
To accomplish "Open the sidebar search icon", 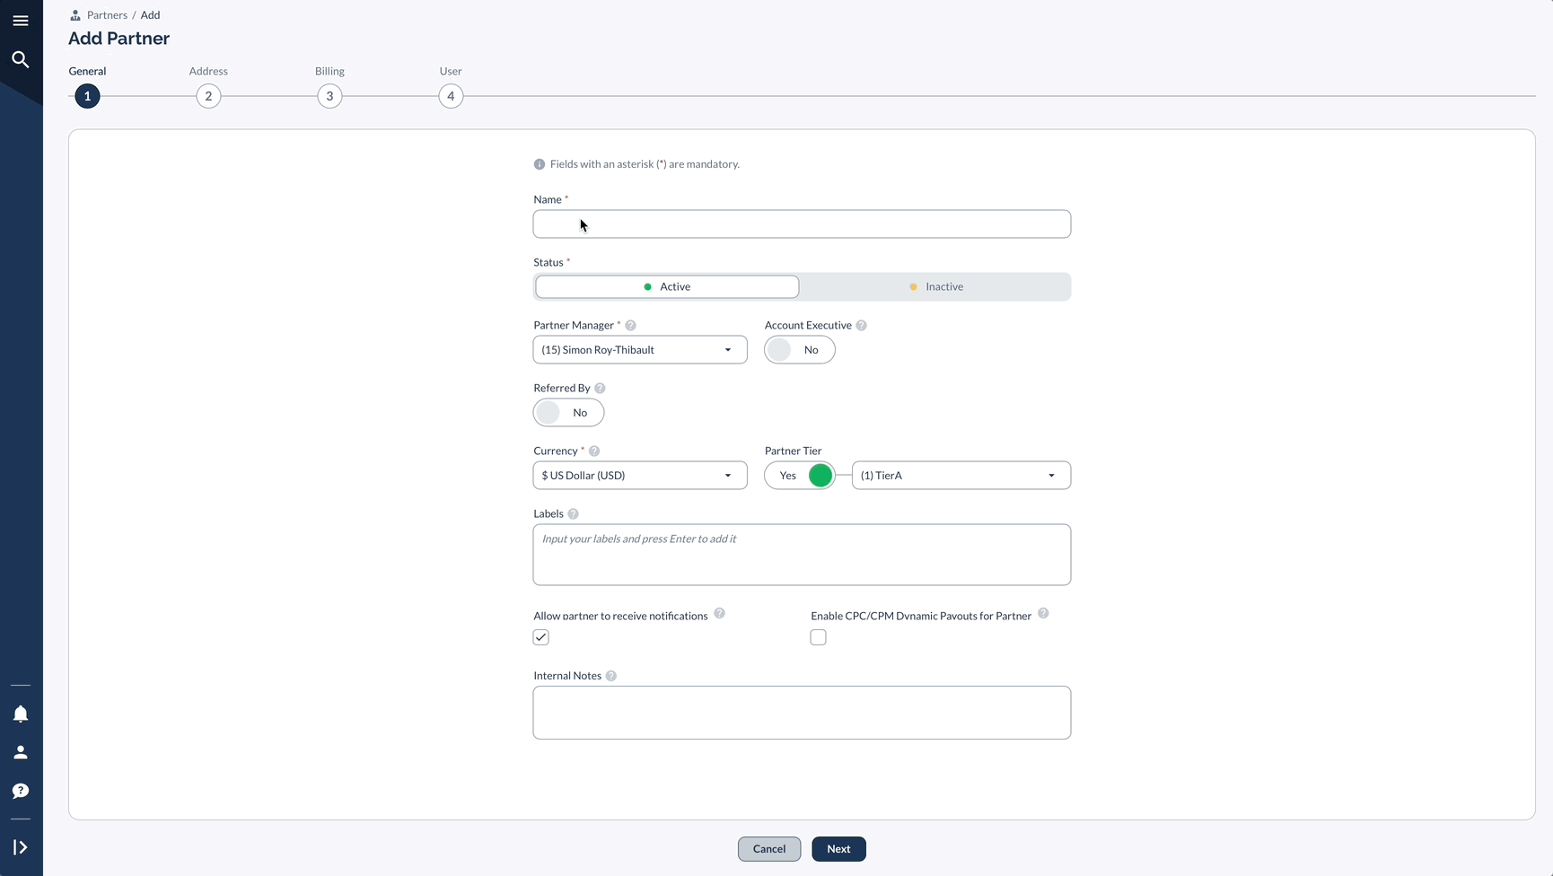I will coord(21,59).
